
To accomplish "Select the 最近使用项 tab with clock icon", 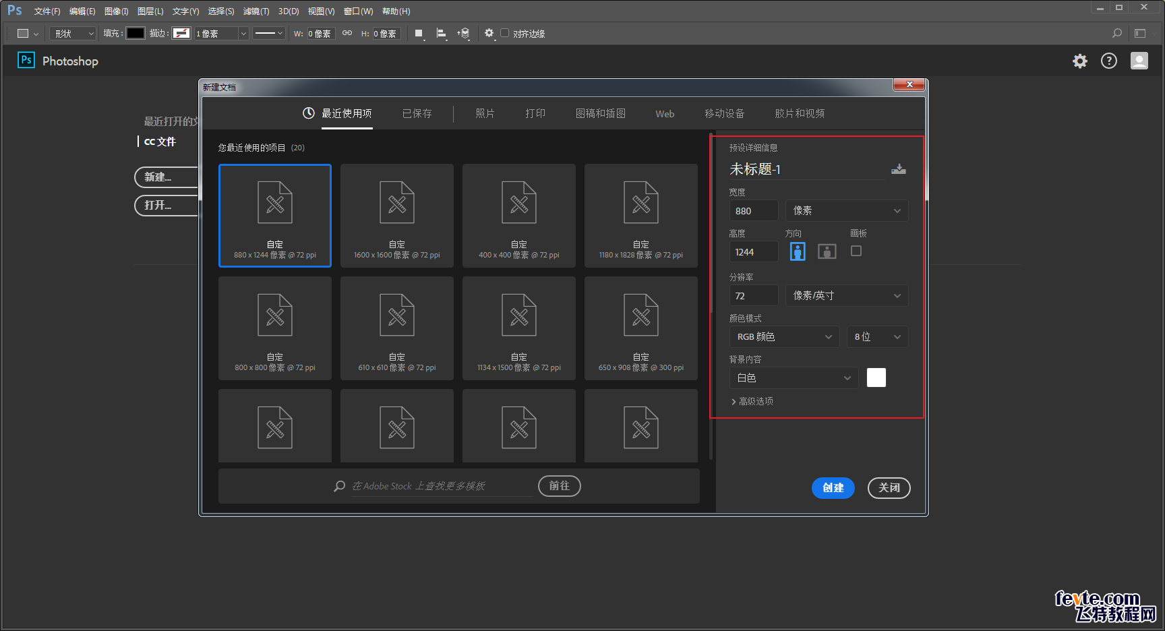I will click(x=337, y=113).
